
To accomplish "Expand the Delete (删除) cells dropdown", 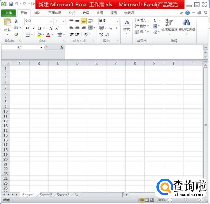I will [x=148, y=26].
